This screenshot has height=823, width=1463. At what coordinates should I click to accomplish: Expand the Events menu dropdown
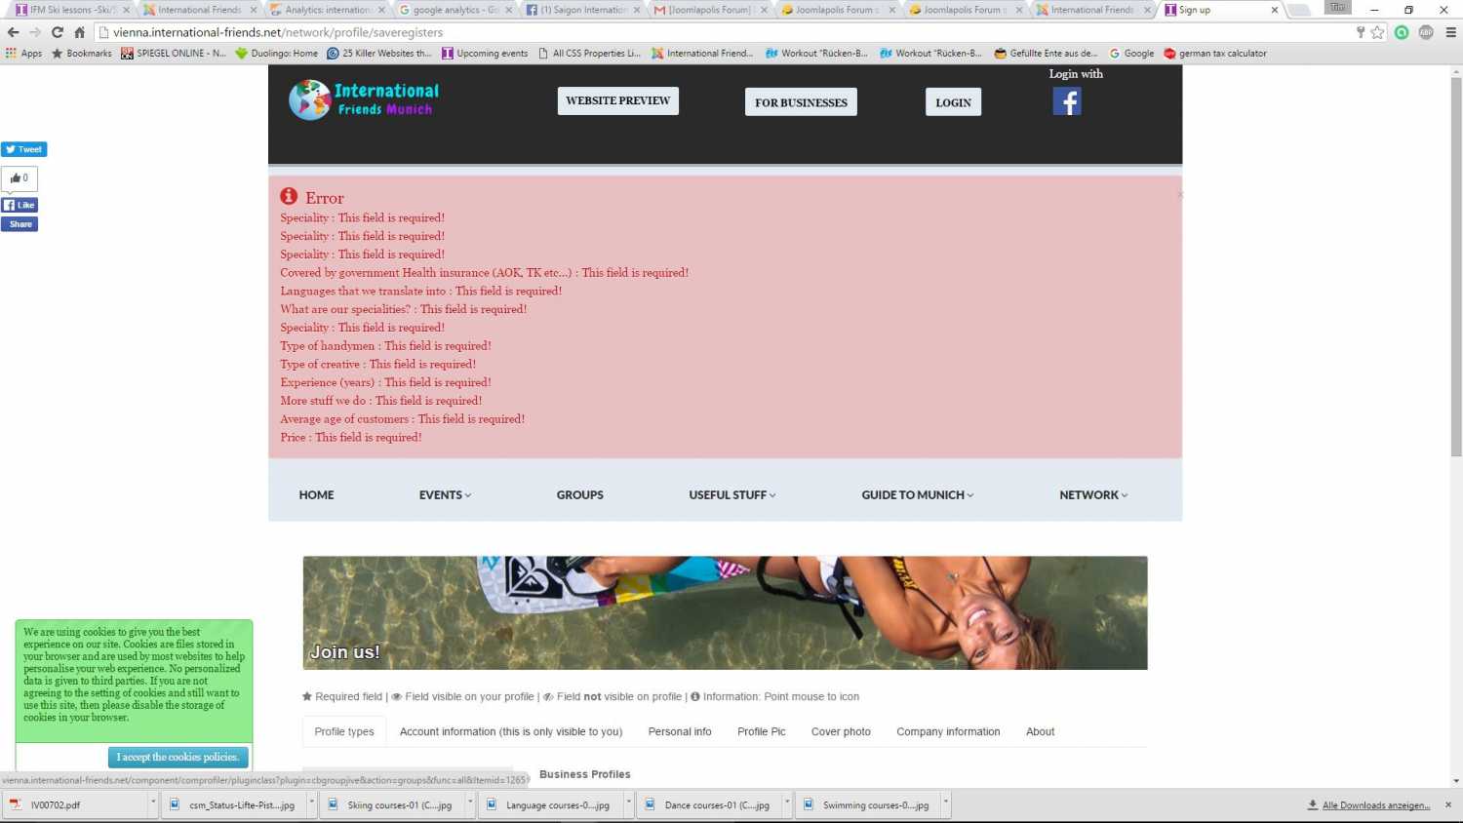pyautogui.click(x=445, y=495)
